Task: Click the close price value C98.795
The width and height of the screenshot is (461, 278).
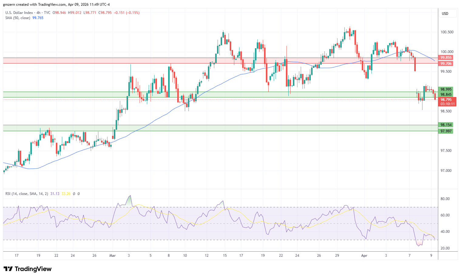Action: click(105, 13)
